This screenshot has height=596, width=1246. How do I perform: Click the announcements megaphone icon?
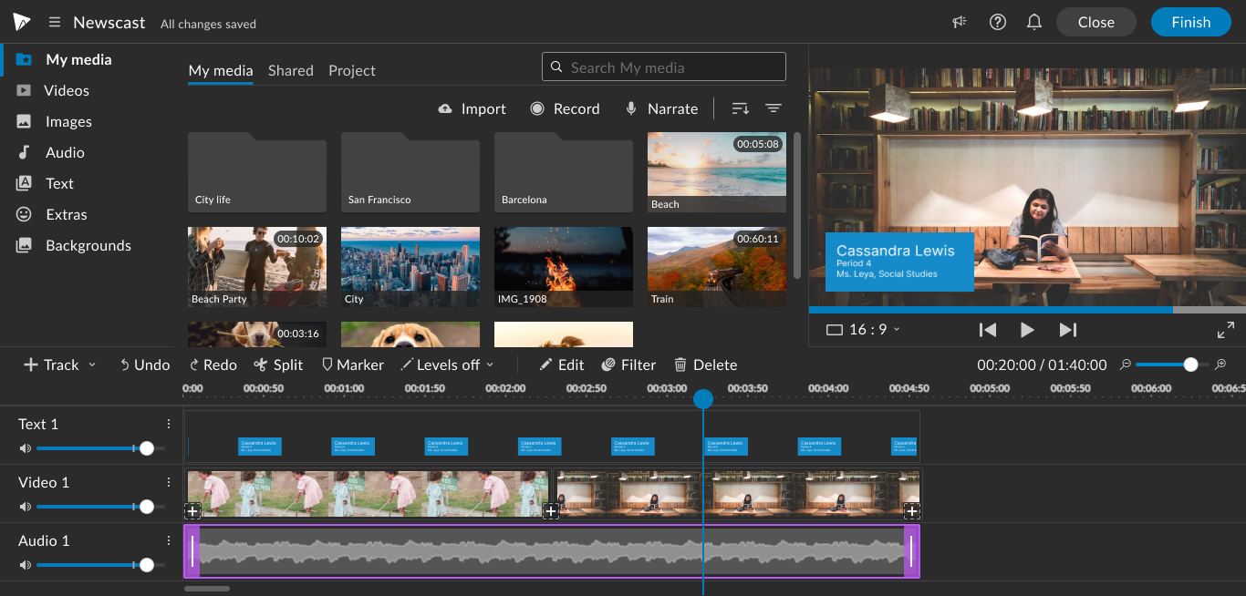click(960, 23)
